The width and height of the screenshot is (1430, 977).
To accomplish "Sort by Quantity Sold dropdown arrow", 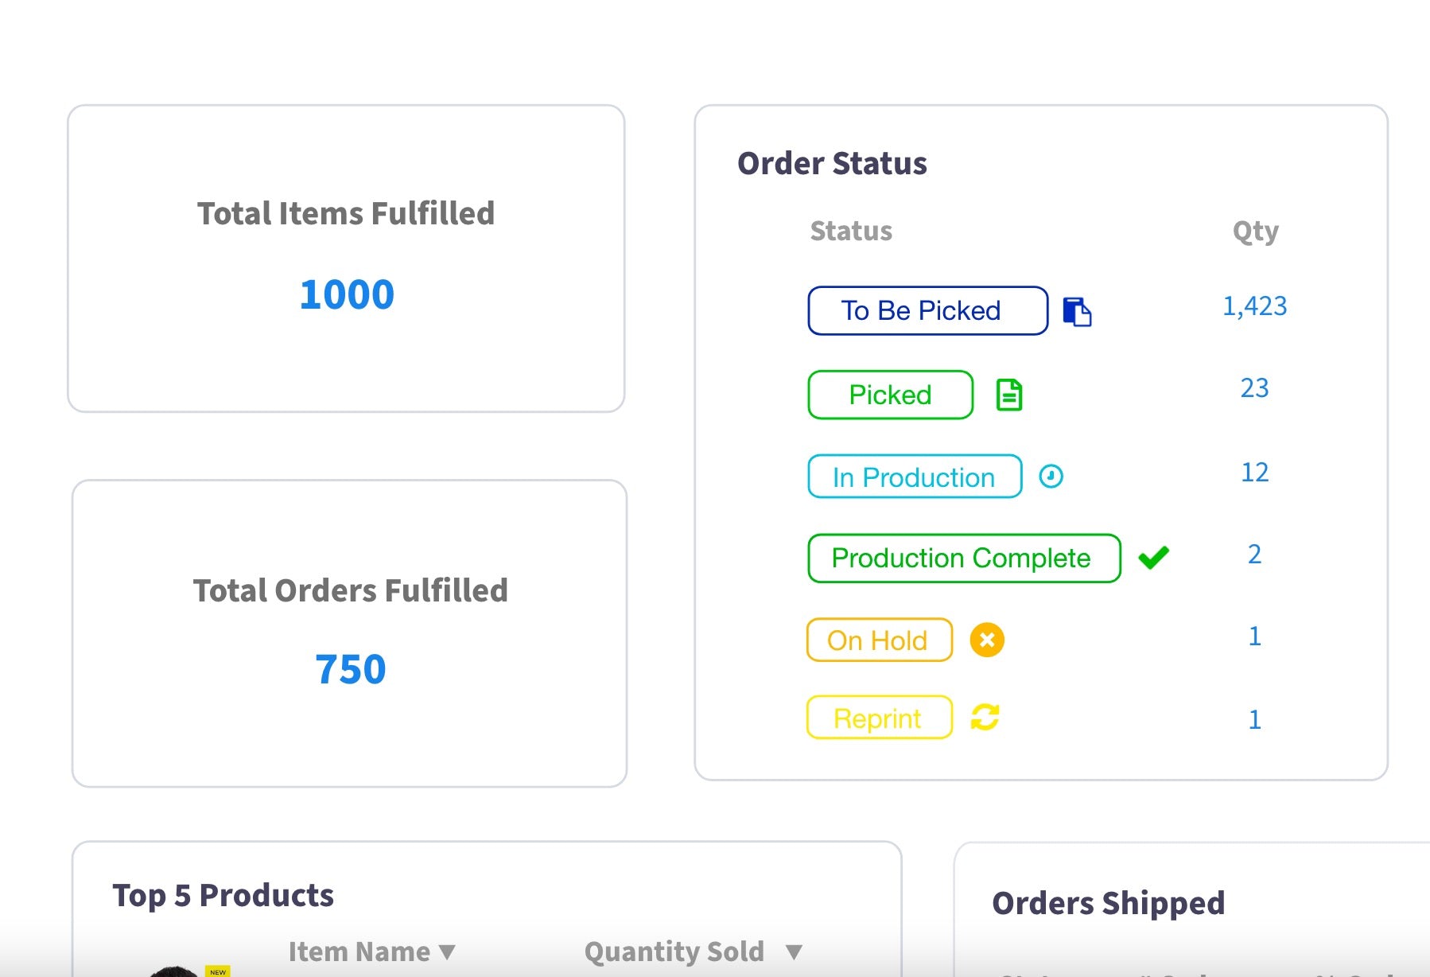I will 793,952.
